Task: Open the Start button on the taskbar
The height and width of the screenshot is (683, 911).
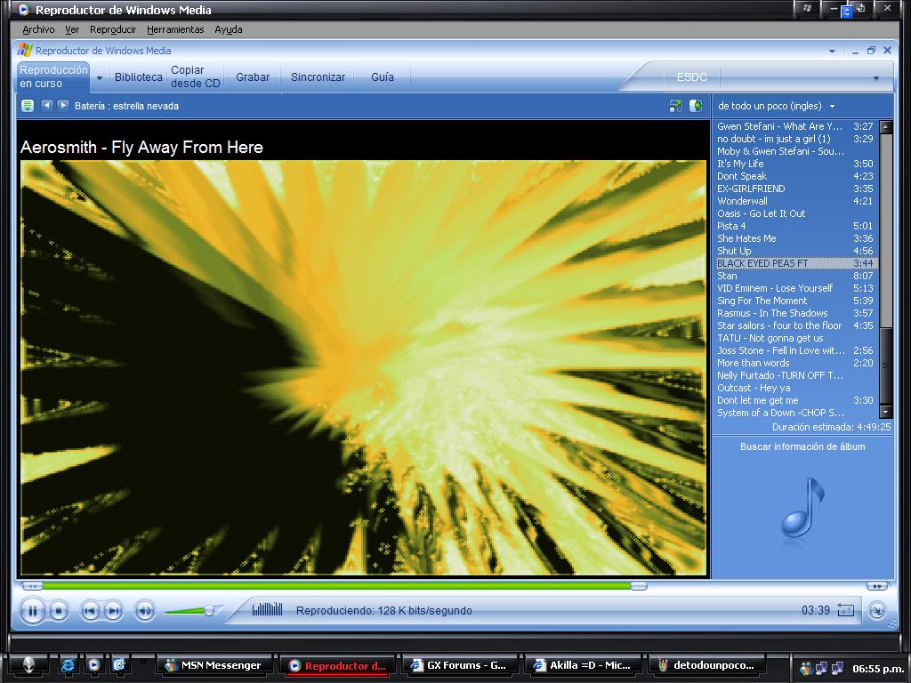Action: pyautogui.click(x=28, y=665)
